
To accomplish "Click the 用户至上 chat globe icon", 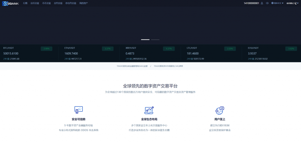I will point(220,110).
